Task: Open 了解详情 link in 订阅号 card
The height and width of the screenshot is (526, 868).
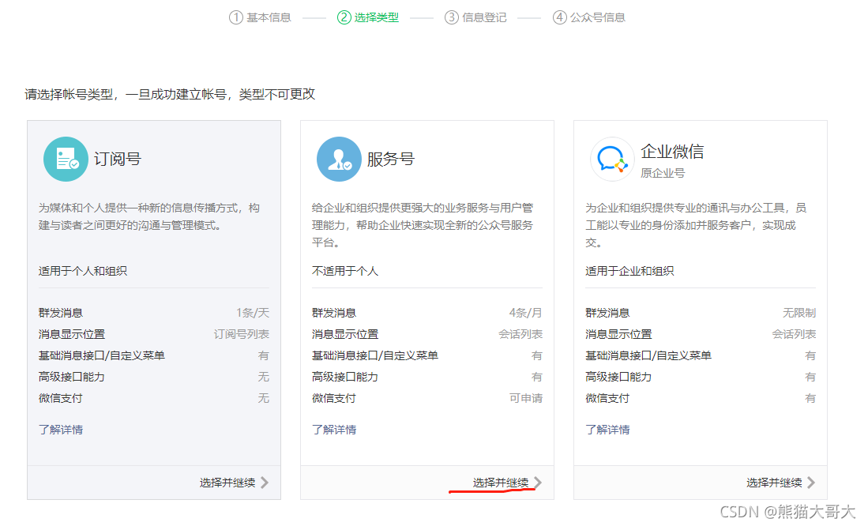Action: pos(61,430)
